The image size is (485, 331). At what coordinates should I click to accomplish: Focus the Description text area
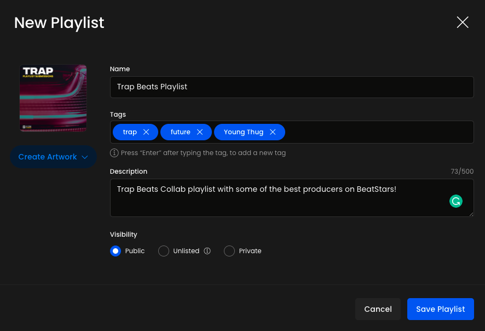click(x=279, y=204)
